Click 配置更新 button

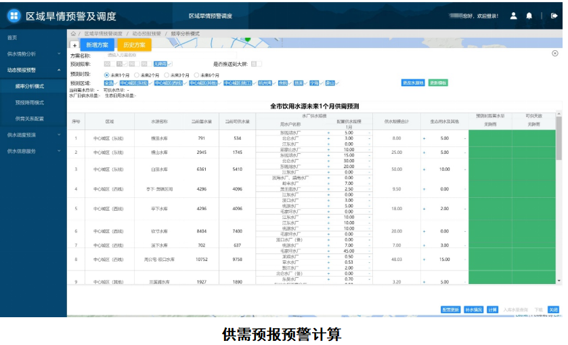click(451, 310)
